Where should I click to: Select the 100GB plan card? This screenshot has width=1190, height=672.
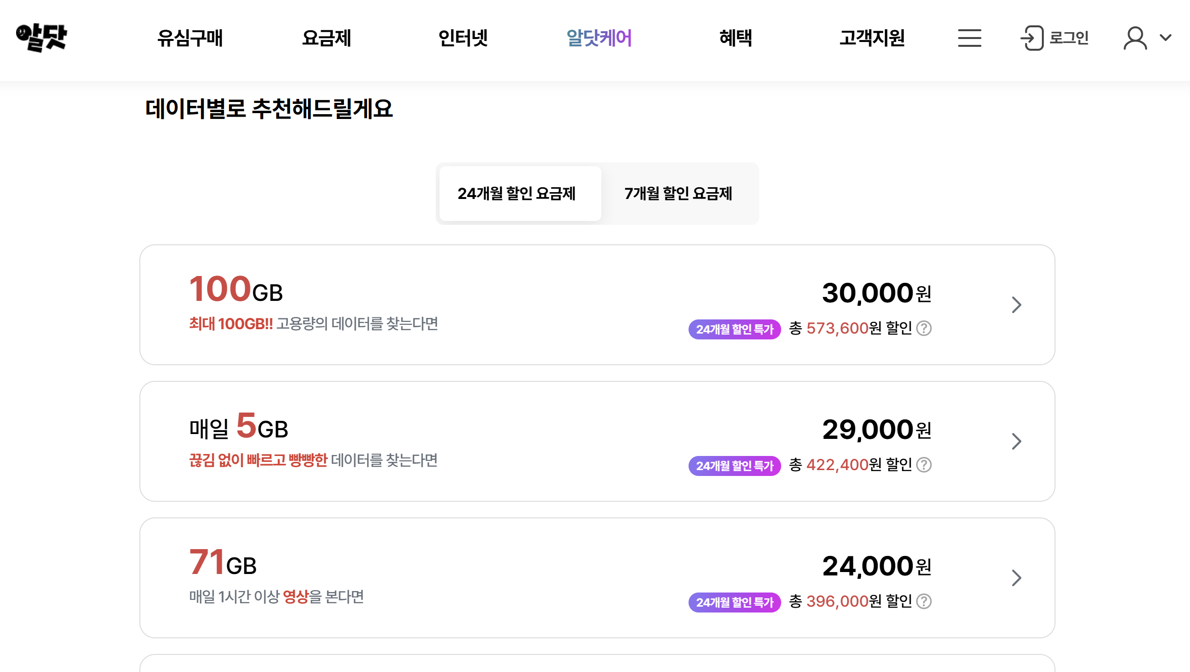coord(595,305)
